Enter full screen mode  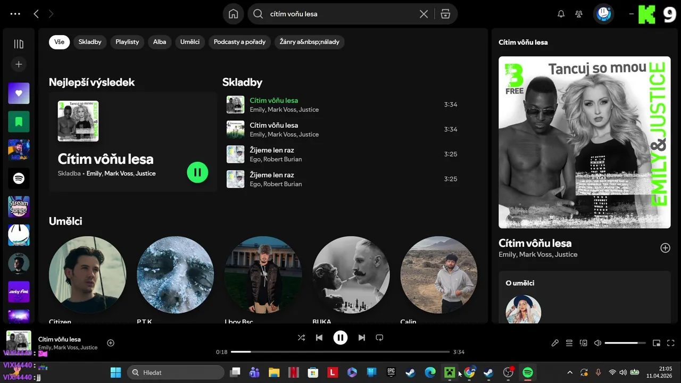point(671,343)
